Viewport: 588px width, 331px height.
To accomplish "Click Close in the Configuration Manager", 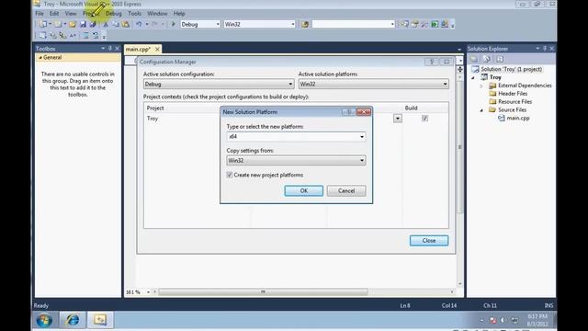I will 429,241.
